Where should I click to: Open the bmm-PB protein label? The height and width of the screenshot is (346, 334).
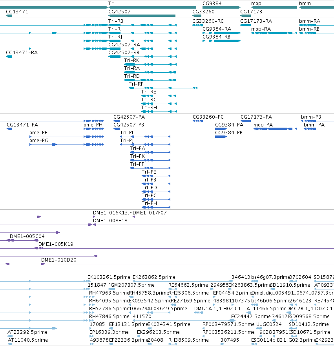tap(311, 117)
